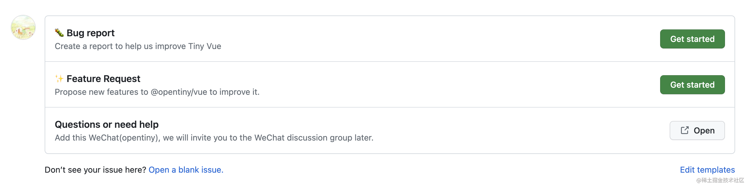
Task: Open a blank issue link
Action: [x=186, y=170]
